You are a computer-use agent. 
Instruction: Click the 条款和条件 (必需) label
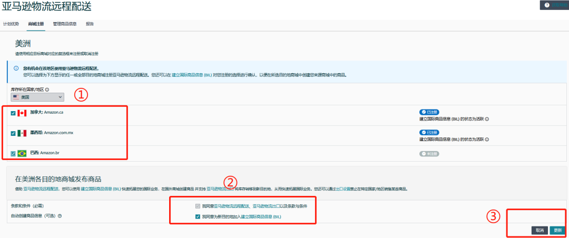[x=27, y=206]
